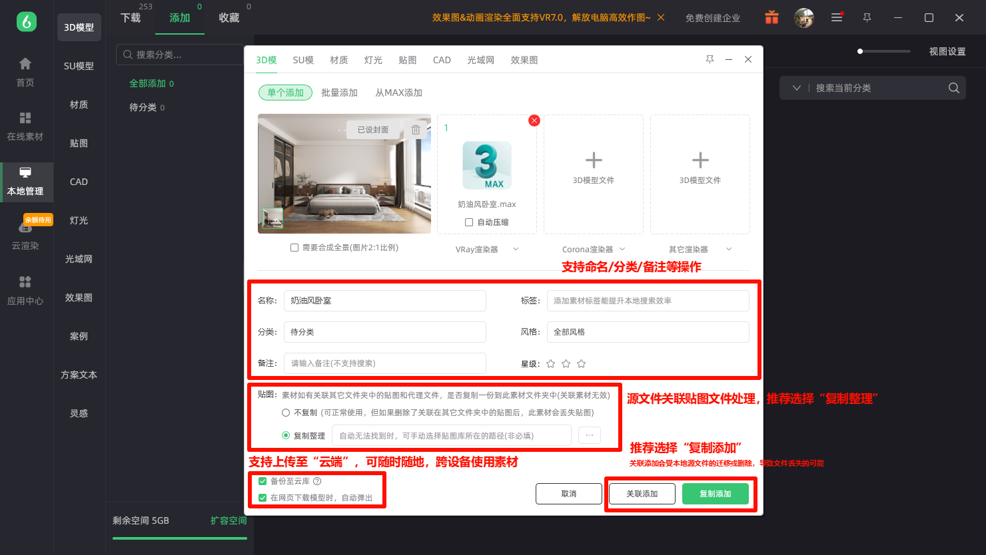Select the 复制整理 radio option
The height and width of the screenshot is (555, 986).
(286, 435)
